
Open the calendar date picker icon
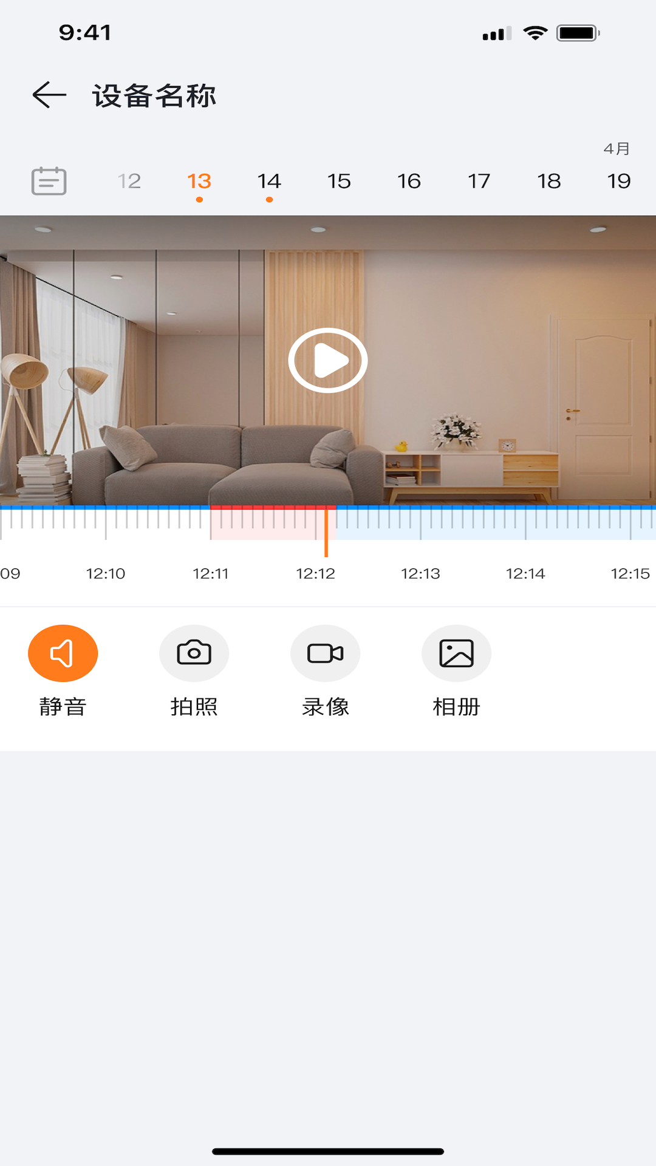click(49, 181)
